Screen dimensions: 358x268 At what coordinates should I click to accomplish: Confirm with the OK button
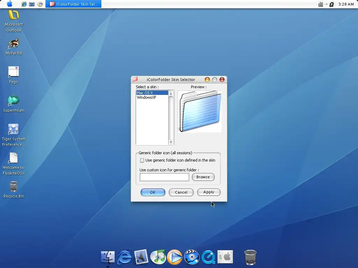click(153, 192)
